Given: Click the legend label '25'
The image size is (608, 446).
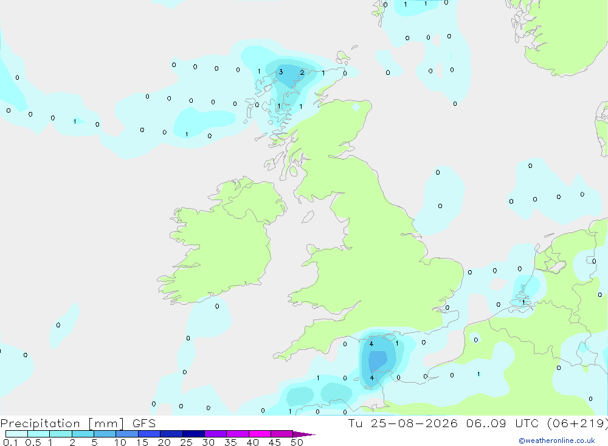Looking at the screenshot, I should pyautogui.click(x=187, y=442).
